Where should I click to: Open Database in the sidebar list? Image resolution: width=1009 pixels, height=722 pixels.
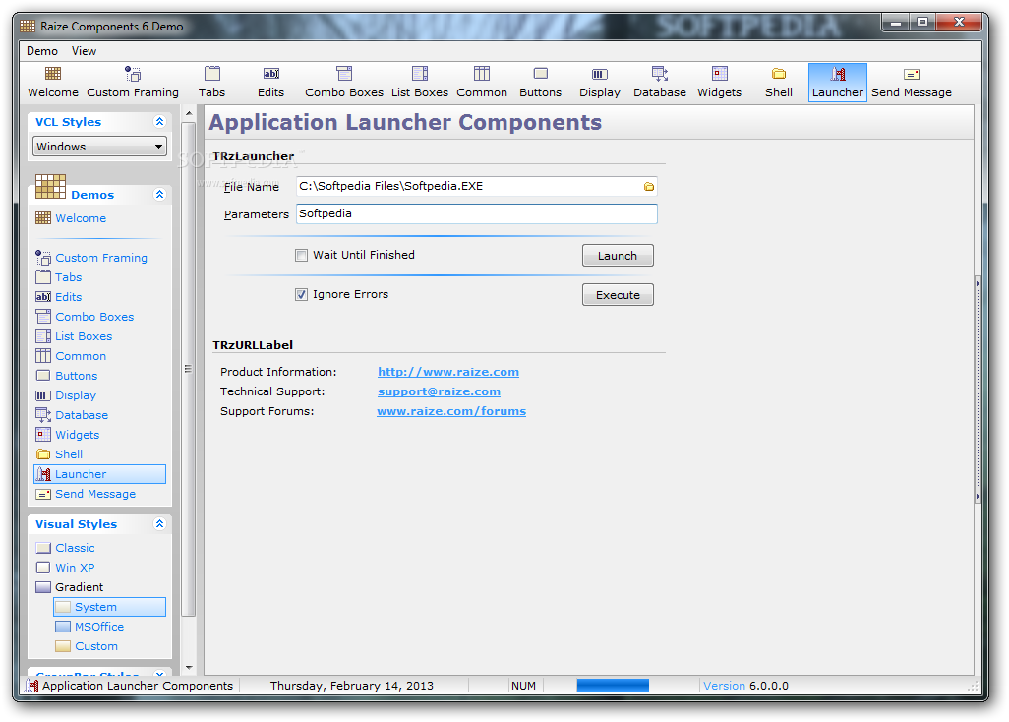coord(72,415)
